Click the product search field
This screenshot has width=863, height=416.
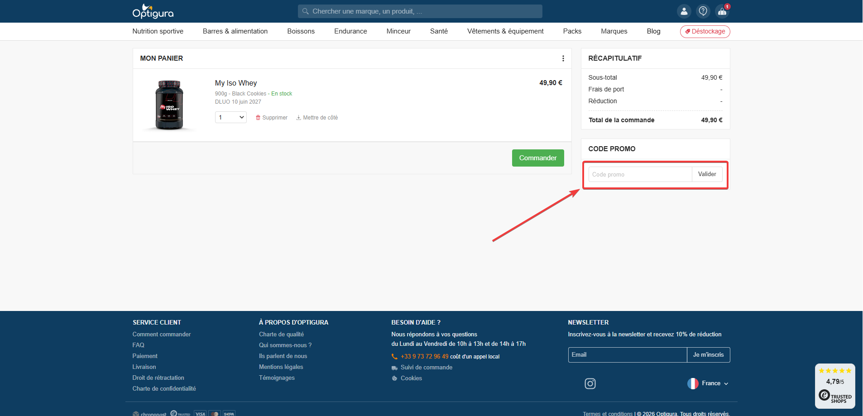coord(420,11)
